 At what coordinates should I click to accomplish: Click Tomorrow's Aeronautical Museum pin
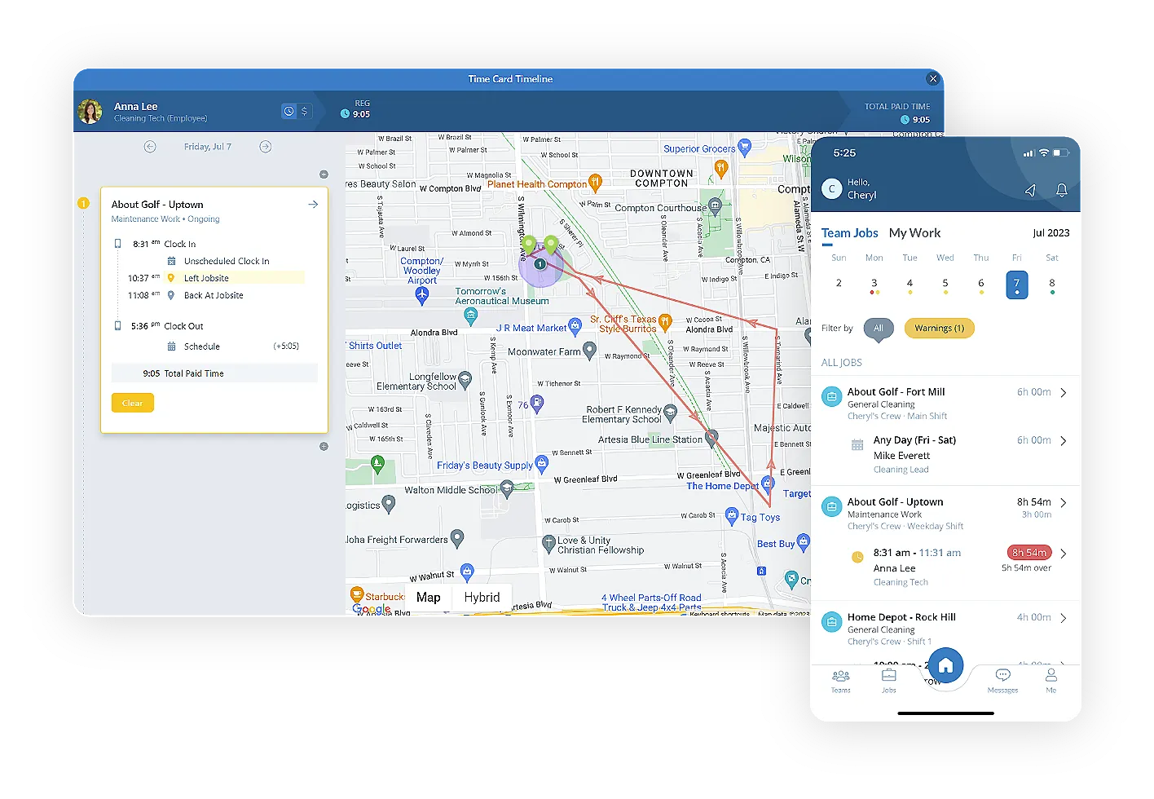coord(470,316)
